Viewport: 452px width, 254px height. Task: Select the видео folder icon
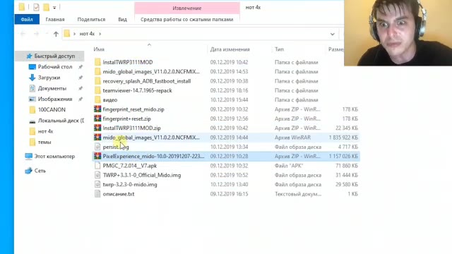(97, 100)
